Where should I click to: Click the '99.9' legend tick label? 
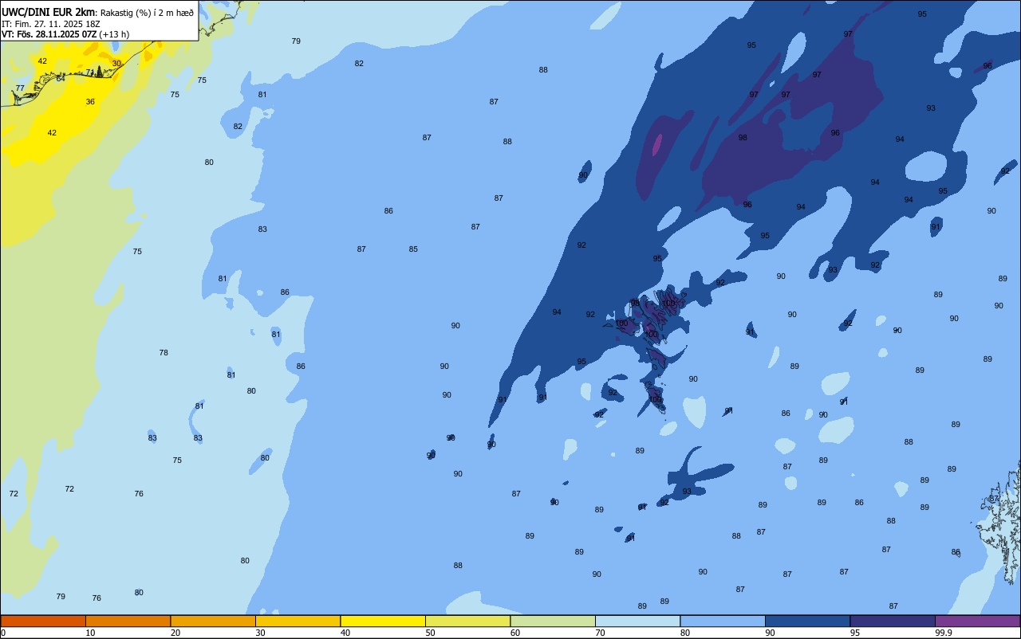click(944, 633)
